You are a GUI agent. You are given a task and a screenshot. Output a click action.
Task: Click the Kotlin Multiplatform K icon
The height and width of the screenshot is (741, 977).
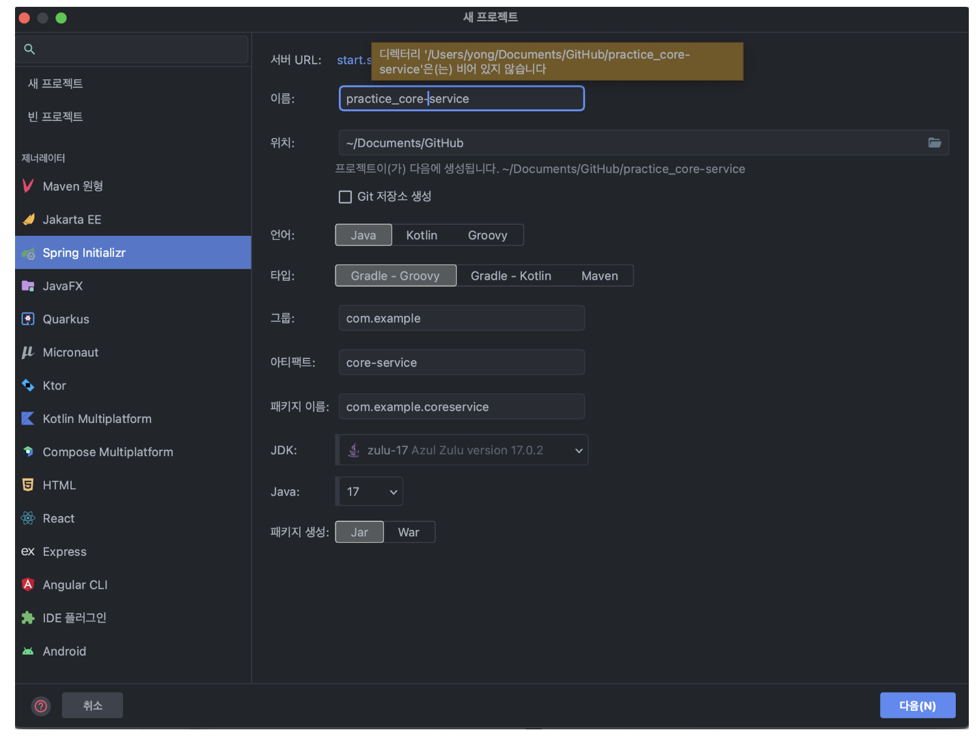(28, 418)
